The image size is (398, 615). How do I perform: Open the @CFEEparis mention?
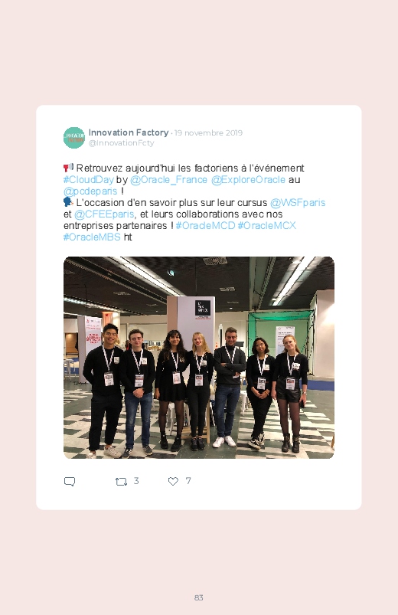tap(104, 214)
